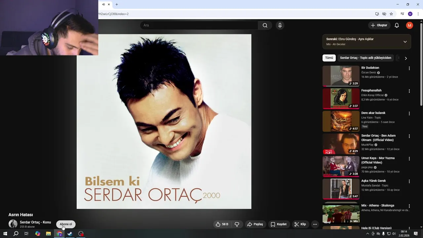The image size is (423, 238).
Task: Open Copilot from taskbar
Action: tap(37, 234)
